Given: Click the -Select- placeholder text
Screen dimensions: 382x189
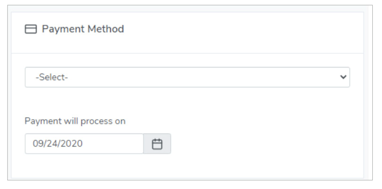Looking at the screenshot, I should point(52,77).
